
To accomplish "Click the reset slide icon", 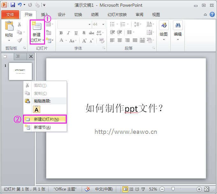I will [x=49, y=33].
